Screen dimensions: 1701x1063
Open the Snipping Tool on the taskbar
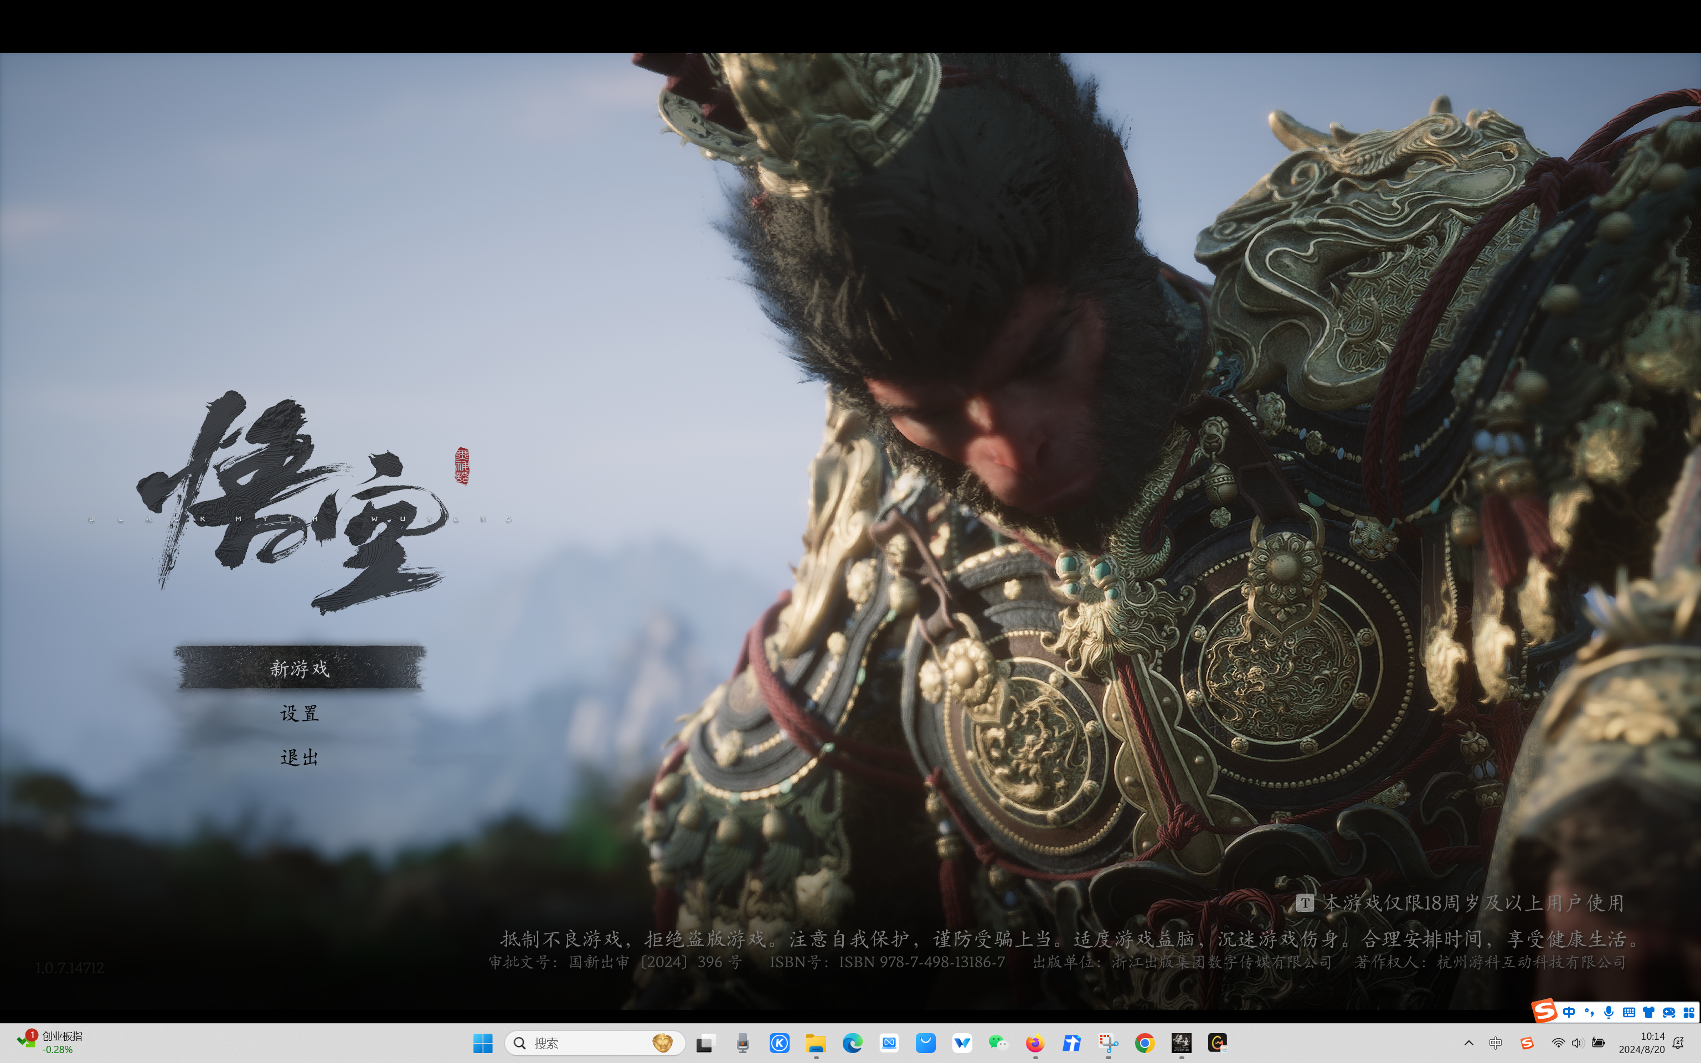tap(1109, 1043)
